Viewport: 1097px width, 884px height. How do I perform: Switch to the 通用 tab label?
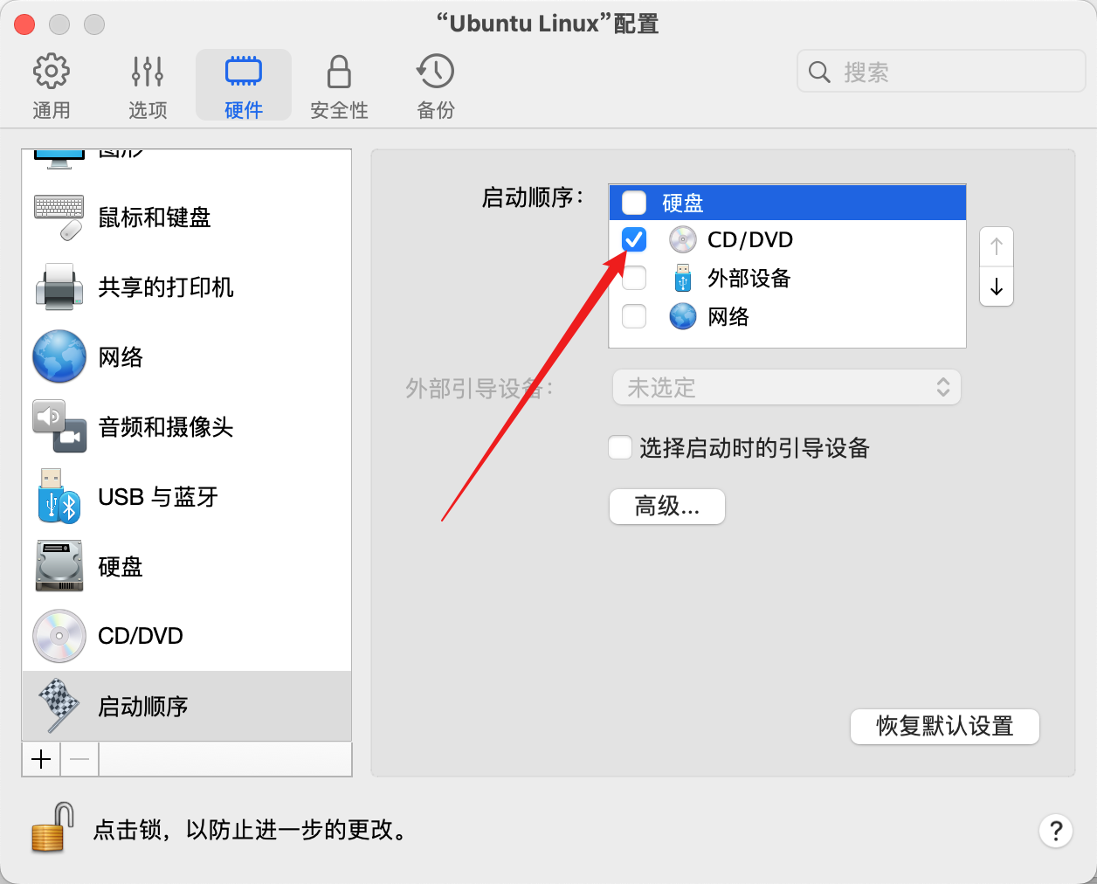[52, 110]
